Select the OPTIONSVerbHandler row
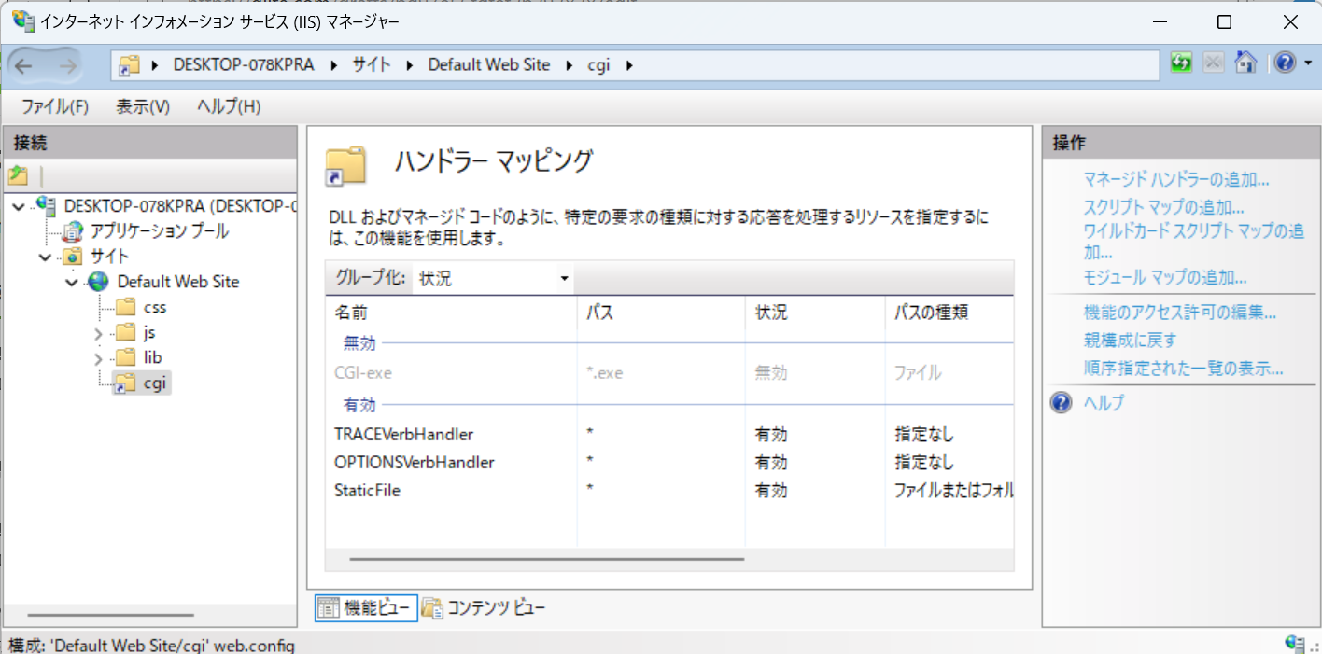 click(x=669, y=463)
